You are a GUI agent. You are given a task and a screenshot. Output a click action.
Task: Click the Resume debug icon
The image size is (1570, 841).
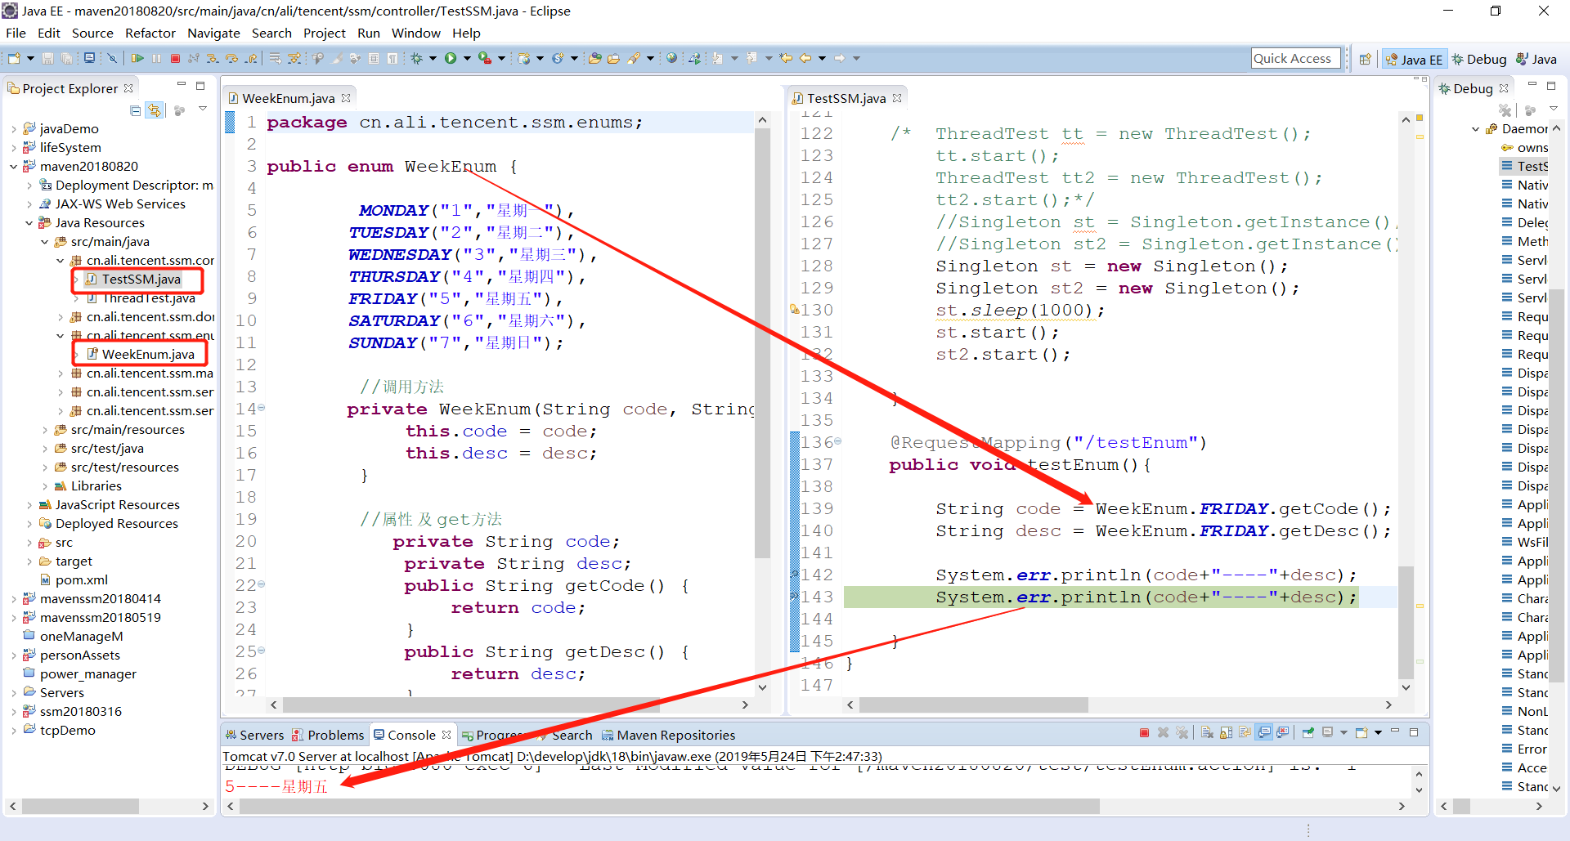pyautogui.click(x=137, y=58)
